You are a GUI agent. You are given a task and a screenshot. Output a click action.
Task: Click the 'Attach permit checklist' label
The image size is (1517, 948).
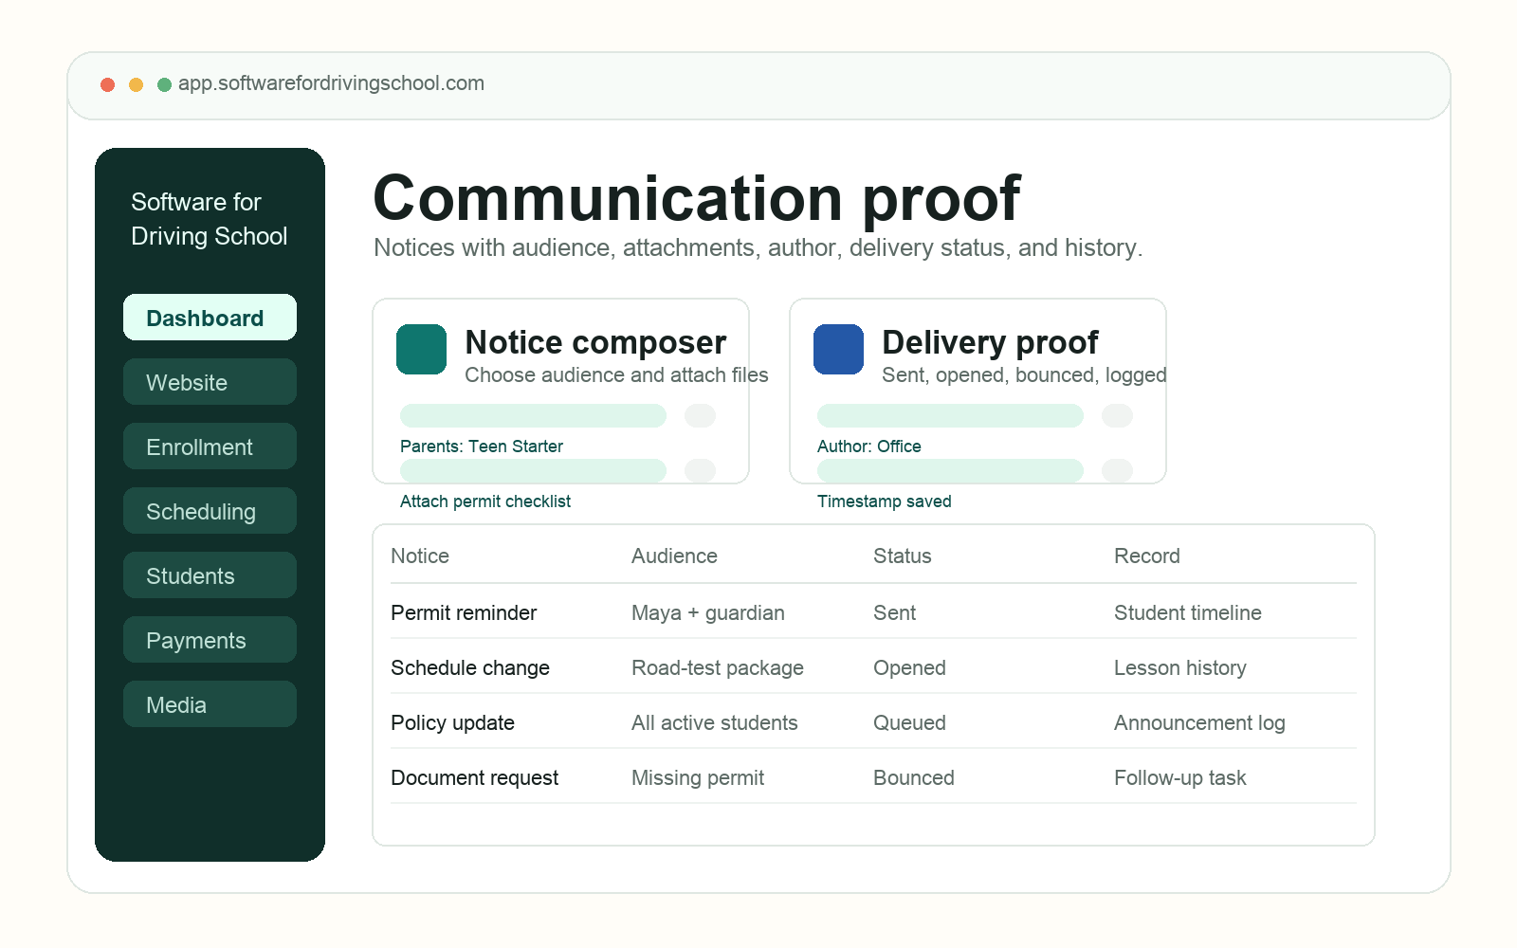pyautogui.click(x=485, y=501)
